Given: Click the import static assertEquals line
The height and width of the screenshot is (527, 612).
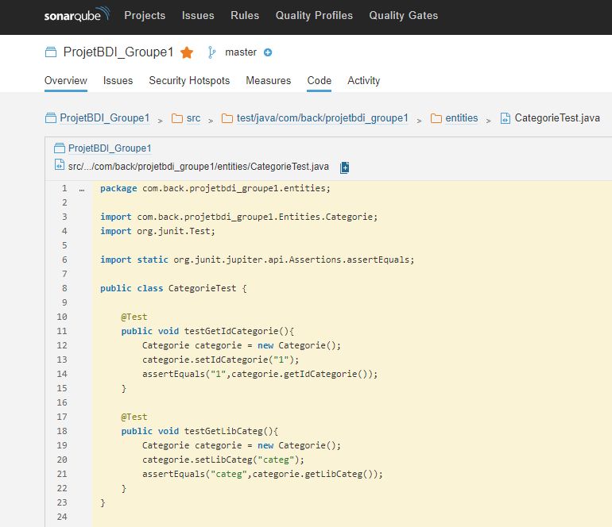Looking at the screenshot, I should pos(258,260).
